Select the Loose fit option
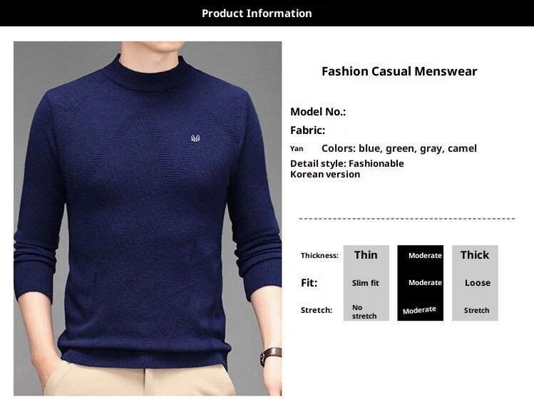534x402 pixels. click(x=478, y=283)
